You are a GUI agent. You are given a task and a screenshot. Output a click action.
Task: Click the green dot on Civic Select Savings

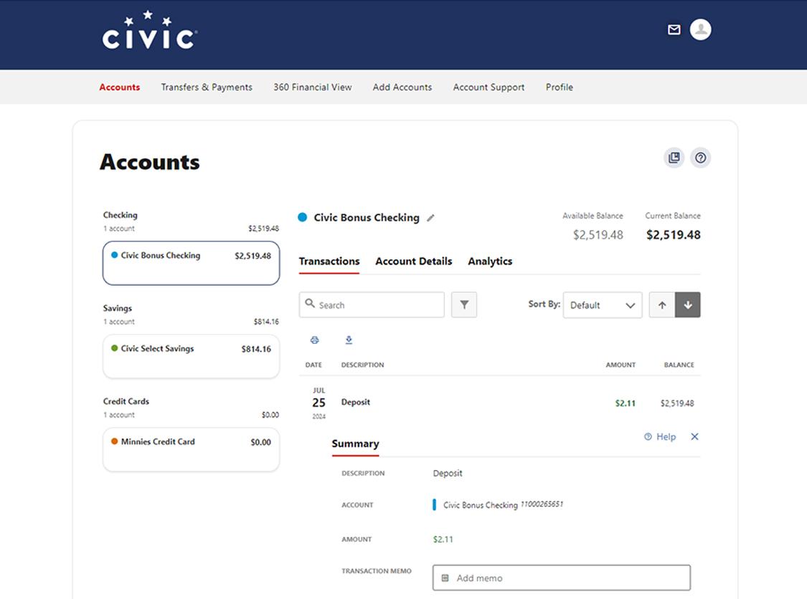click(114, 348)
